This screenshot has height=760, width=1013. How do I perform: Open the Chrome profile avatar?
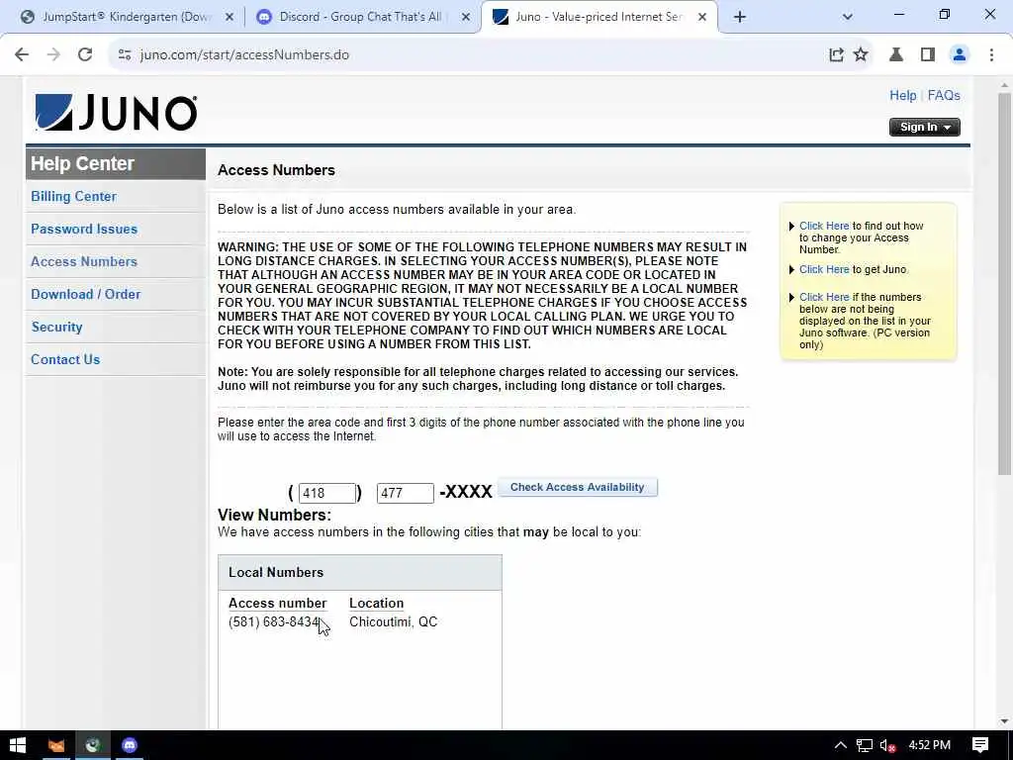click(x=960, y=55)
